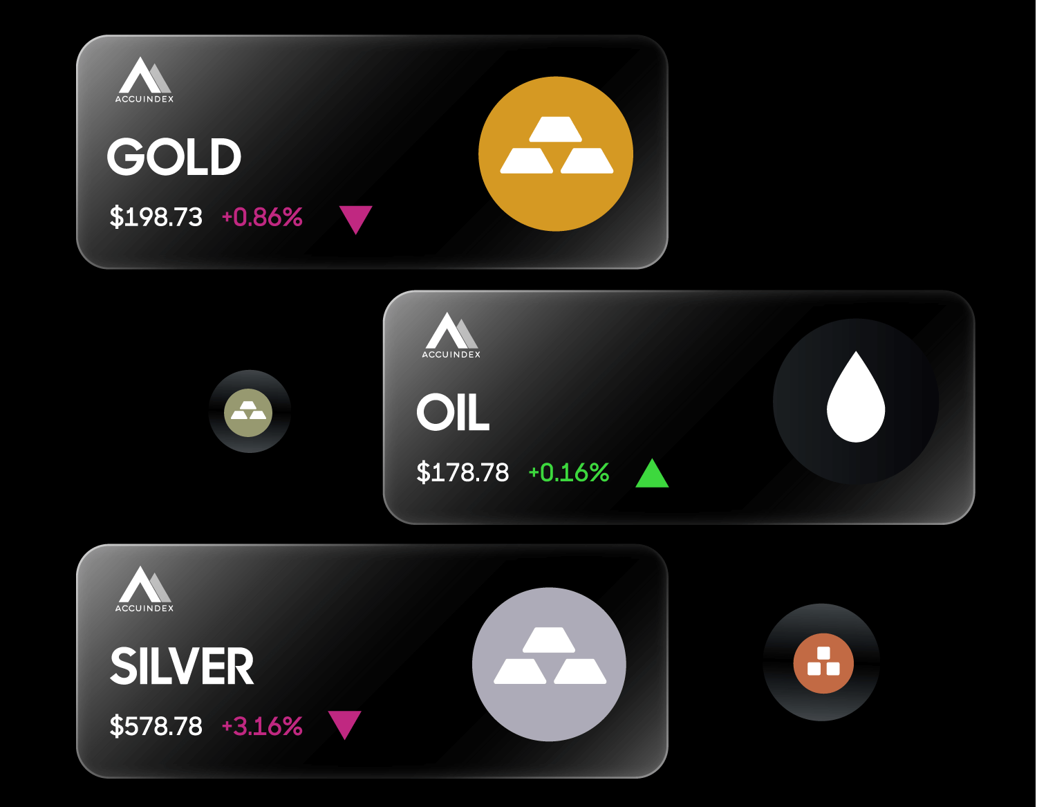The height and width of the screenshot is (807, 1037).
Task: Select the SILVER title text
Action: (182, 667)
